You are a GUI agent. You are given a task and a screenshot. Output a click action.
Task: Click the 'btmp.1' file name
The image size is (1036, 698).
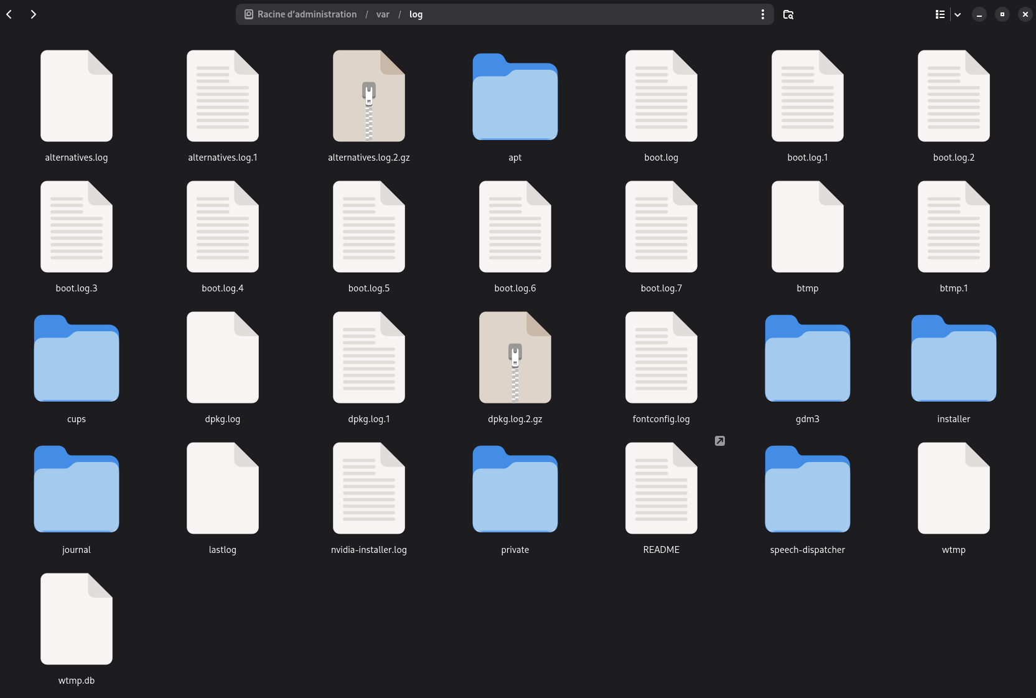tap(954, 288)
